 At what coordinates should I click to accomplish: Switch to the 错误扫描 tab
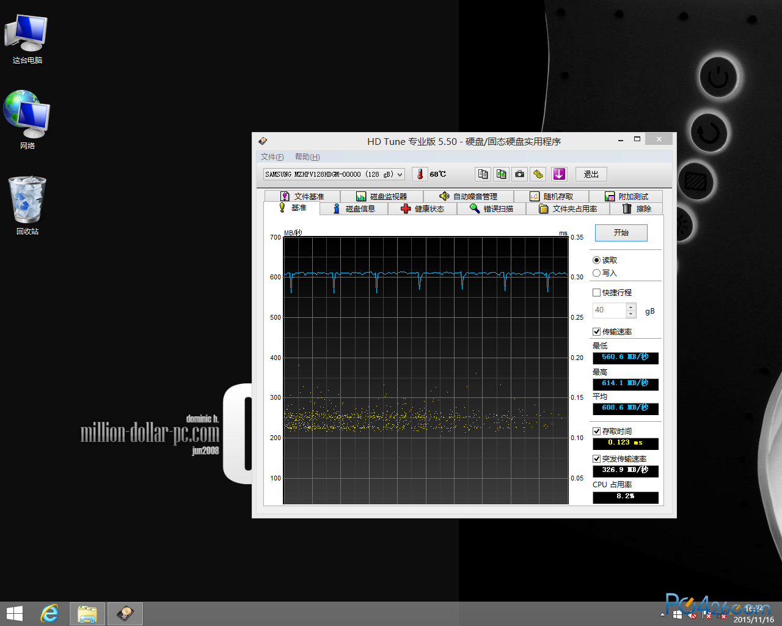(x=491, y=209)
